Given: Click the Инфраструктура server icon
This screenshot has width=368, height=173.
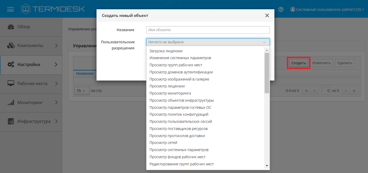Looking at the screenshot, I should (x=11, y=121).
